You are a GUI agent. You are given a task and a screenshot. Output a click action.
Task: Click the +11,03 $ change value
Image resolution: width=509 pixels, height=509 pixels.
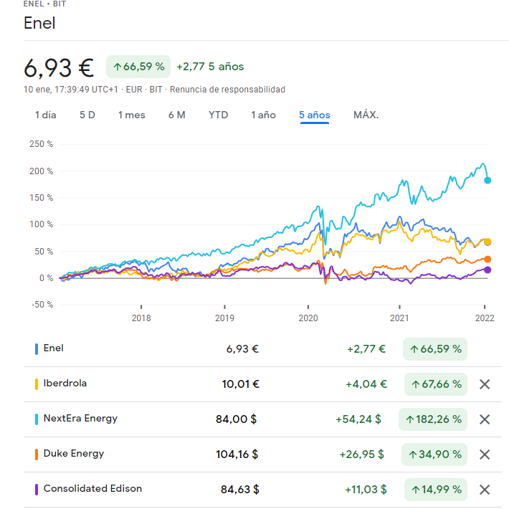click(x=366, y=490)
